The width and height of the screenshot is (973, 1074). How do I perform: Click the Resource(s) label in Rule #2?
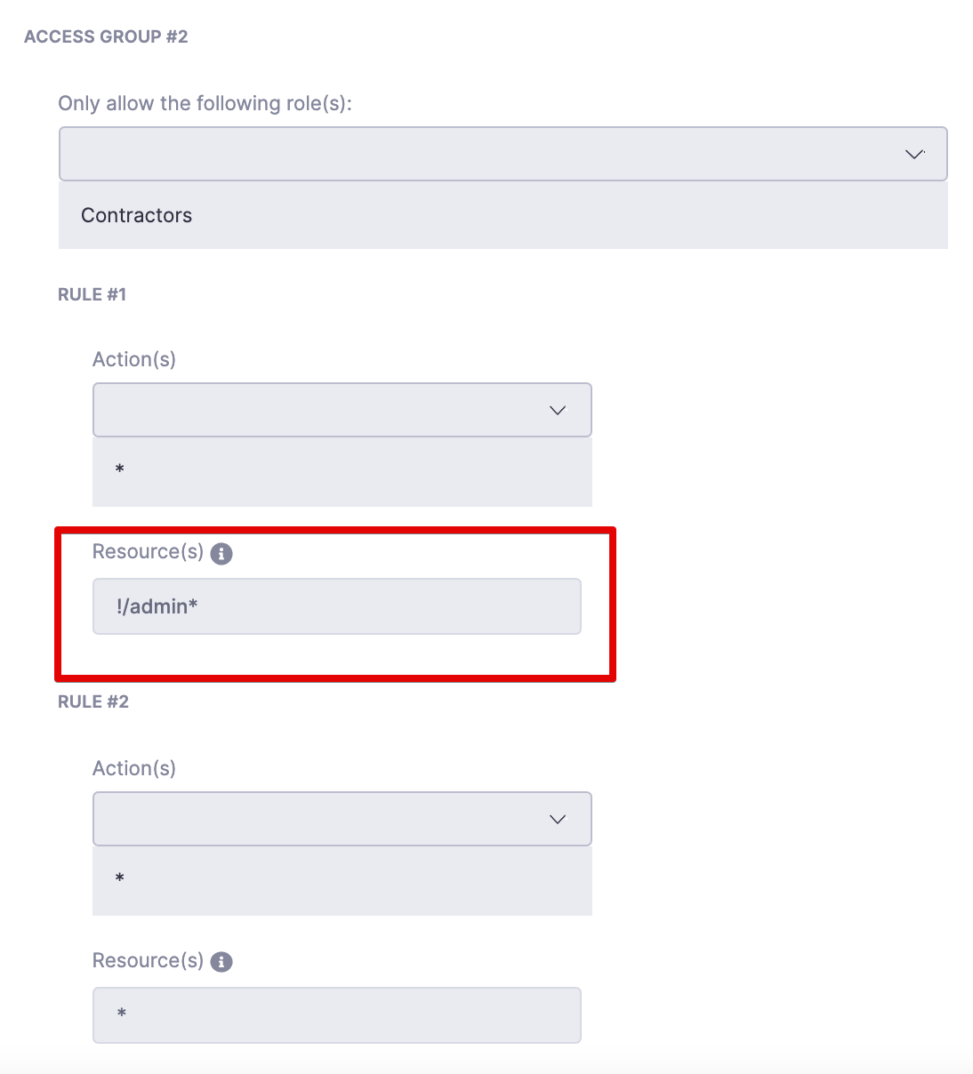148,960
